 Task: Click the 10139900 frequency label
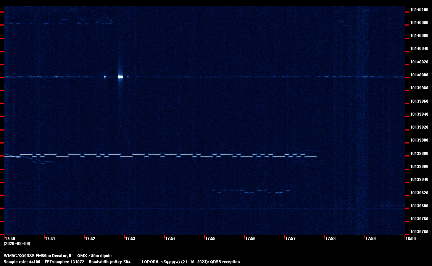[x=419, y=140]
